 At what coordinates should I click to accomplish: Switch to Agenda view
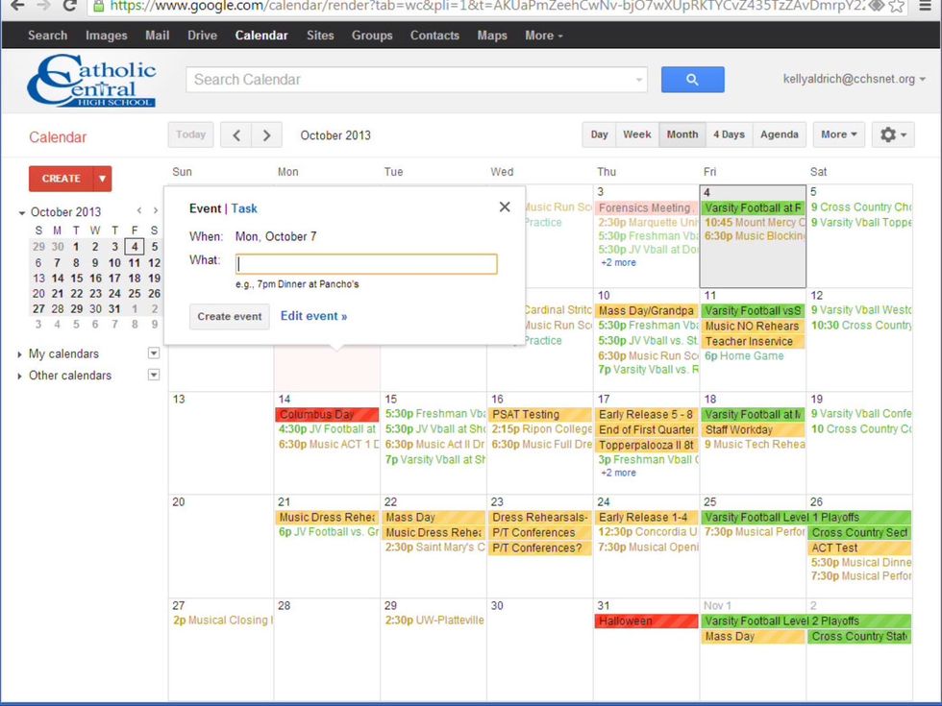click(779, 134)
